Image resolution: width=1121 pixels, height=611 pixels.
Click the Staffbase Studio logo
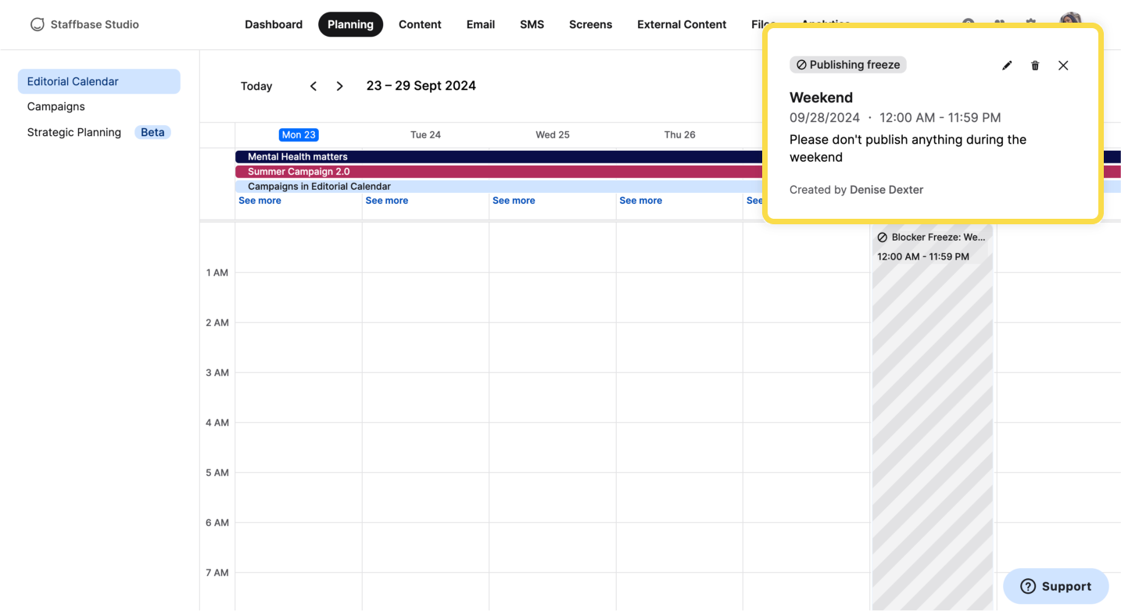coord(84,24)
